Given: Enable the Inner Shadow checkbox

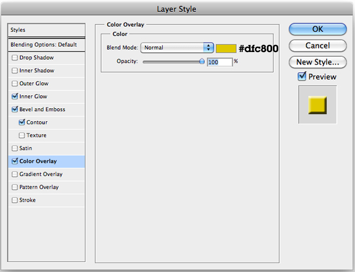Looking at the screenshot, I should [15, 70].
